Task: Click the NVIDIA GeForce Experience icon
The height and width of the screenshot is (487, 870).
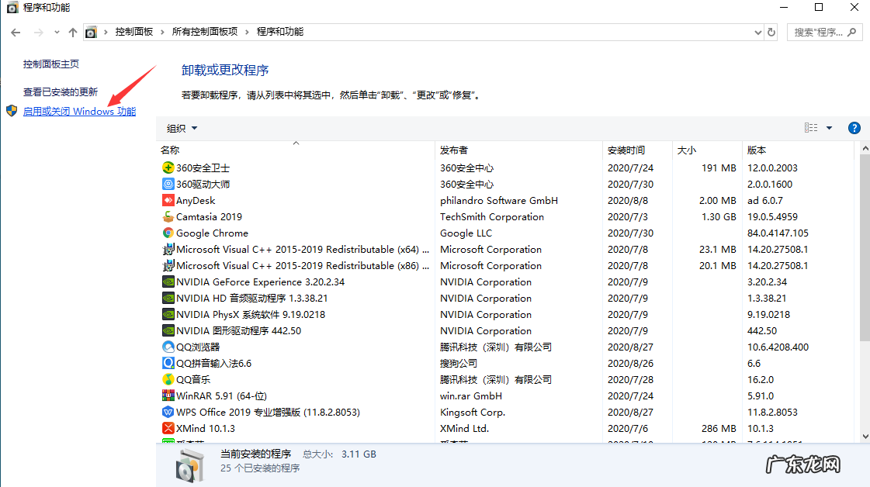Action: (168, 281)
